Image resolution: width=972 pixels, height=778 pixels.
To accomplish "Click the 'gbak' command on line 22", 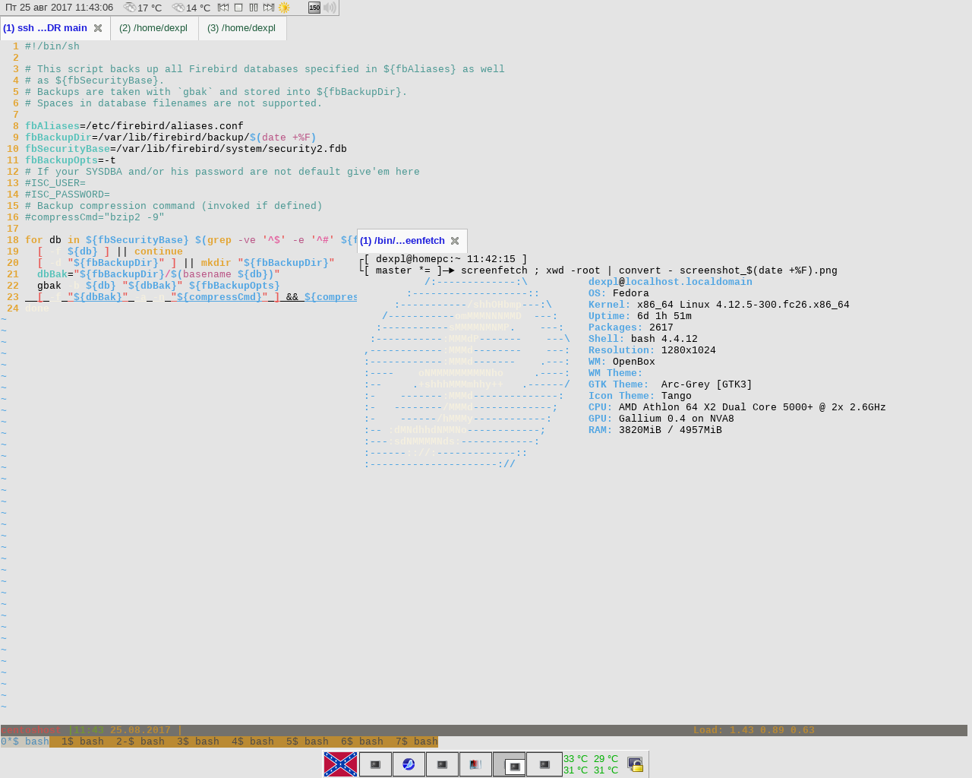I will (49, 286).
